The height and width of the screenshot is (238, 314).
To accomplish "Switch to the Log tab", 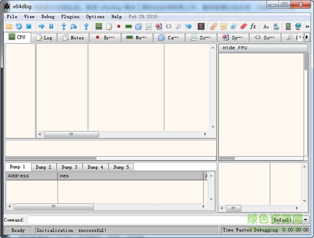I will point(44,38).
